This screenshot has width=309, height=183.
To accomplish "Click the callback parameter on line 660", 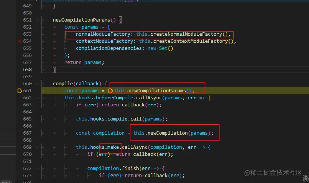I will [87, 84].
